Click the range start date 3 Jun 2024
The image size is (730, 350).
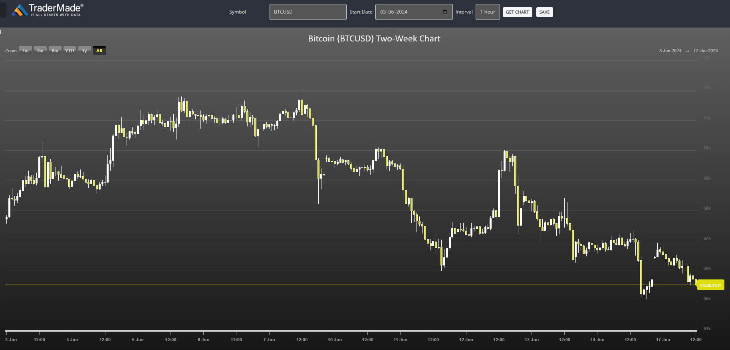(x=670, y=51)
